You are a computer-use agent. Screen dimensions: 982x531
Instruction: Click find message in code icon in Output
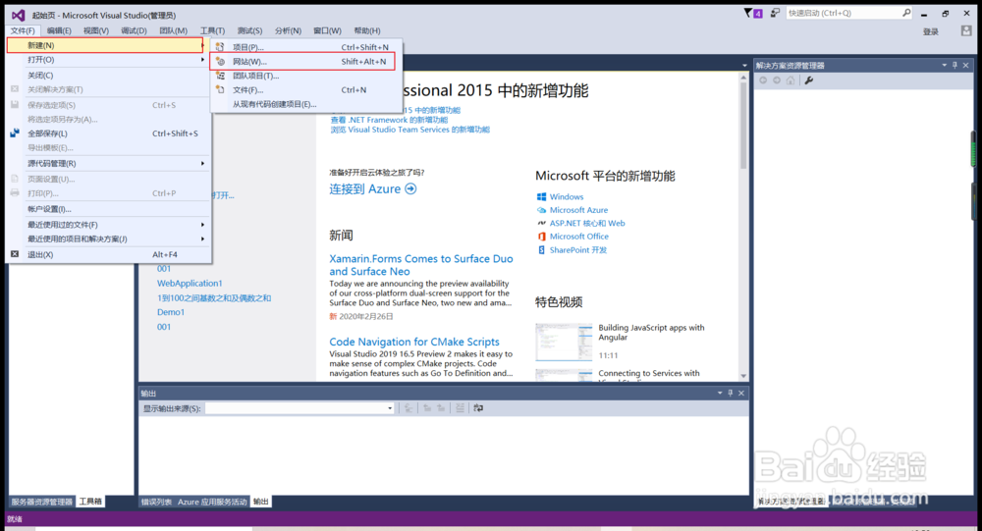[409, 408]
